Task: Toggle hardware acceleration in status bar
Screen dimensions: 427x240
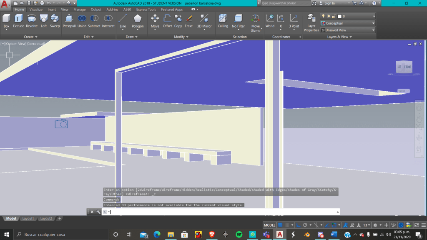Action: click(x=401, y=225)
